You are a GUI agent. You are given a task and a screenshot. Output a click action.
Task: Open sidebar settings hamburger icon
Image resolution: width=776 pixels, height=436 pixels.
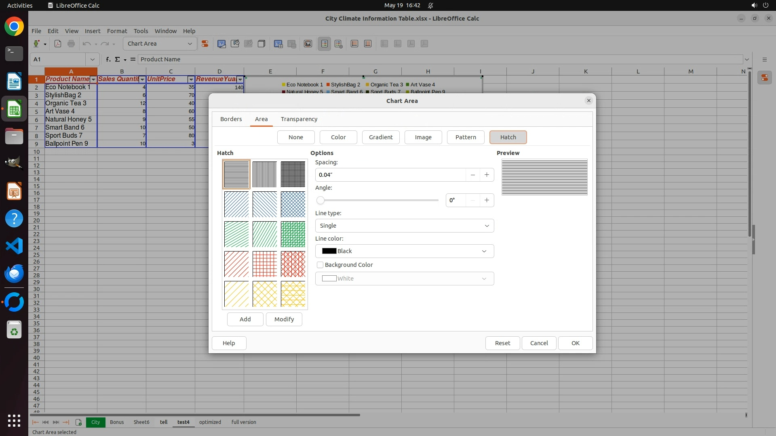[764, 59]
